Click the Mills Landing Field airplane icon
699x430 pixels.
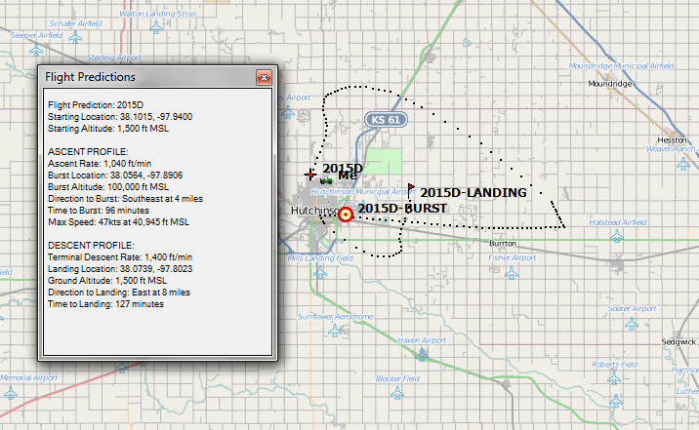point(320,272)
